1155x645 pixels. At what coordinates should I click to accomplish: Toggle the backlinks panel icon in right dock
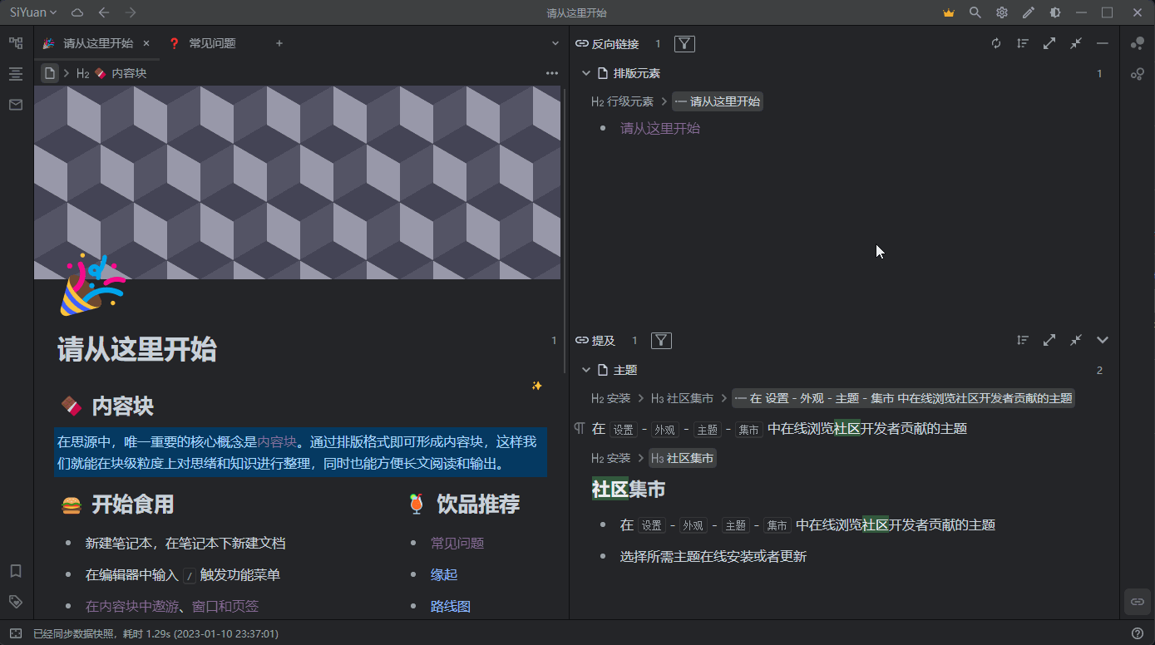1138,601
